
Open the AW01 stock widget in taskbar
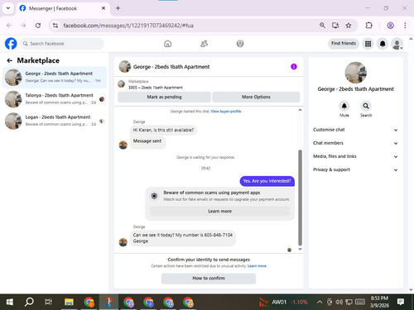(283, 302)
